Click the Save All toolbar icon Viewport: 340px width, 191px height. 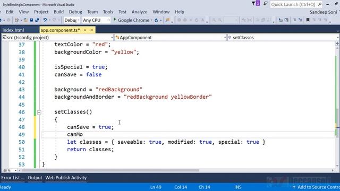point(37,20)
